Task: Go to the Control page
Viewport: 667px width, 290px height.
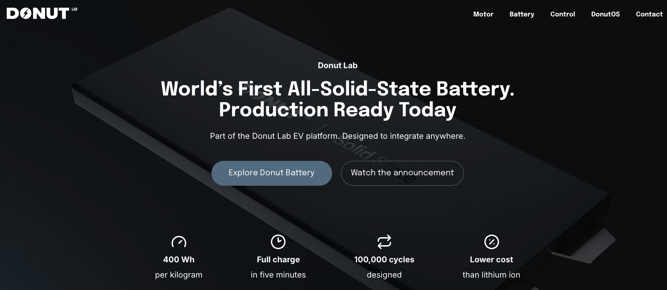Action: click(563, 14)
